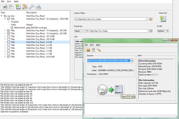Open Help menu in the DVD window
179x119 pixels.
[98, 45]
